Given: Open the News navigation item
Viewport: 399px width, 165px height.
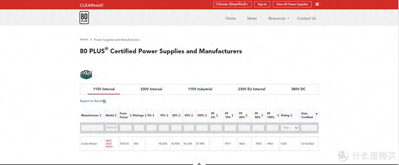Looking at the screenshot, I should click(x=252, y=18).
